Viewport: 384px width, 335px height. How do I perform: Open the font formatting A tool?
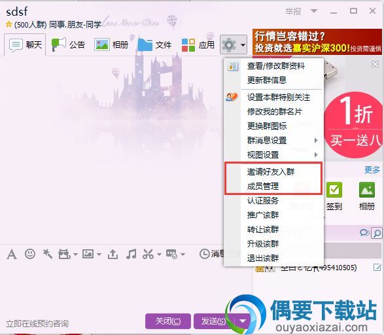point(12,254)
